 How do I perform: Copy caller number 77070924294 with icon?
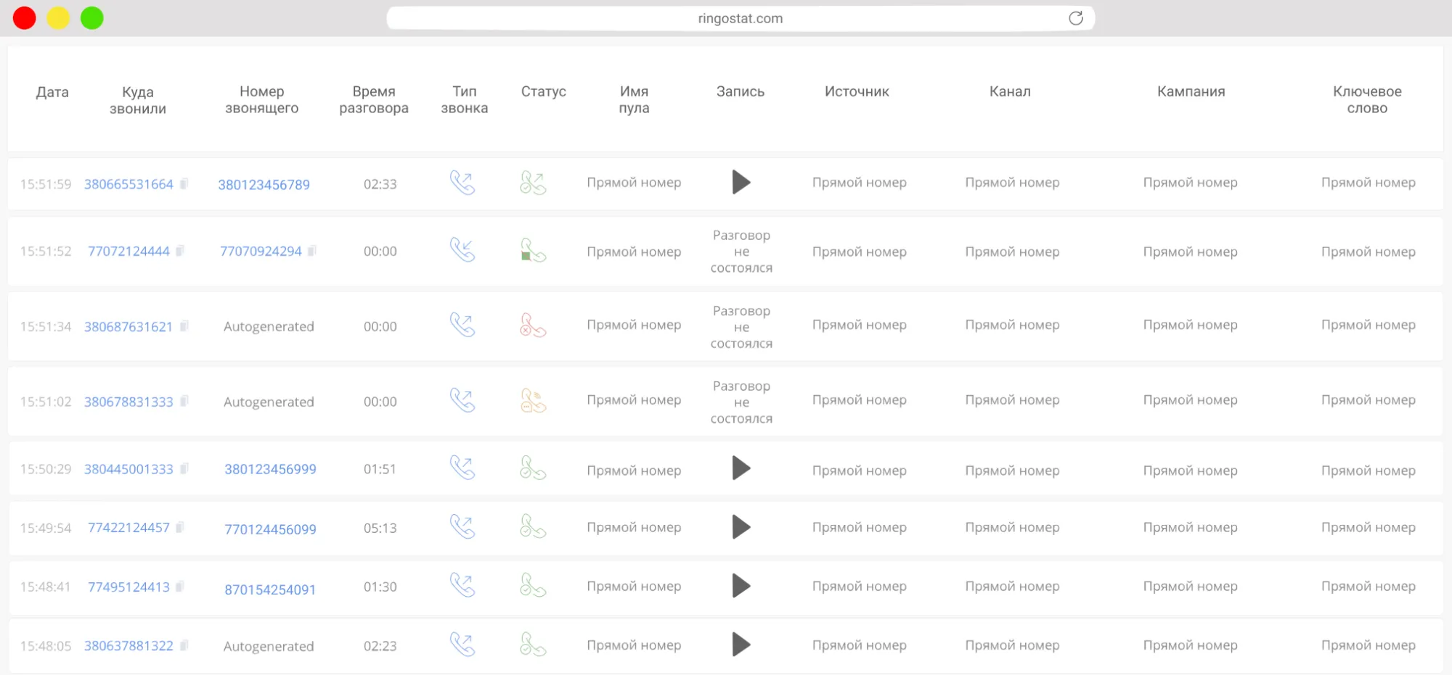point(312,251)
